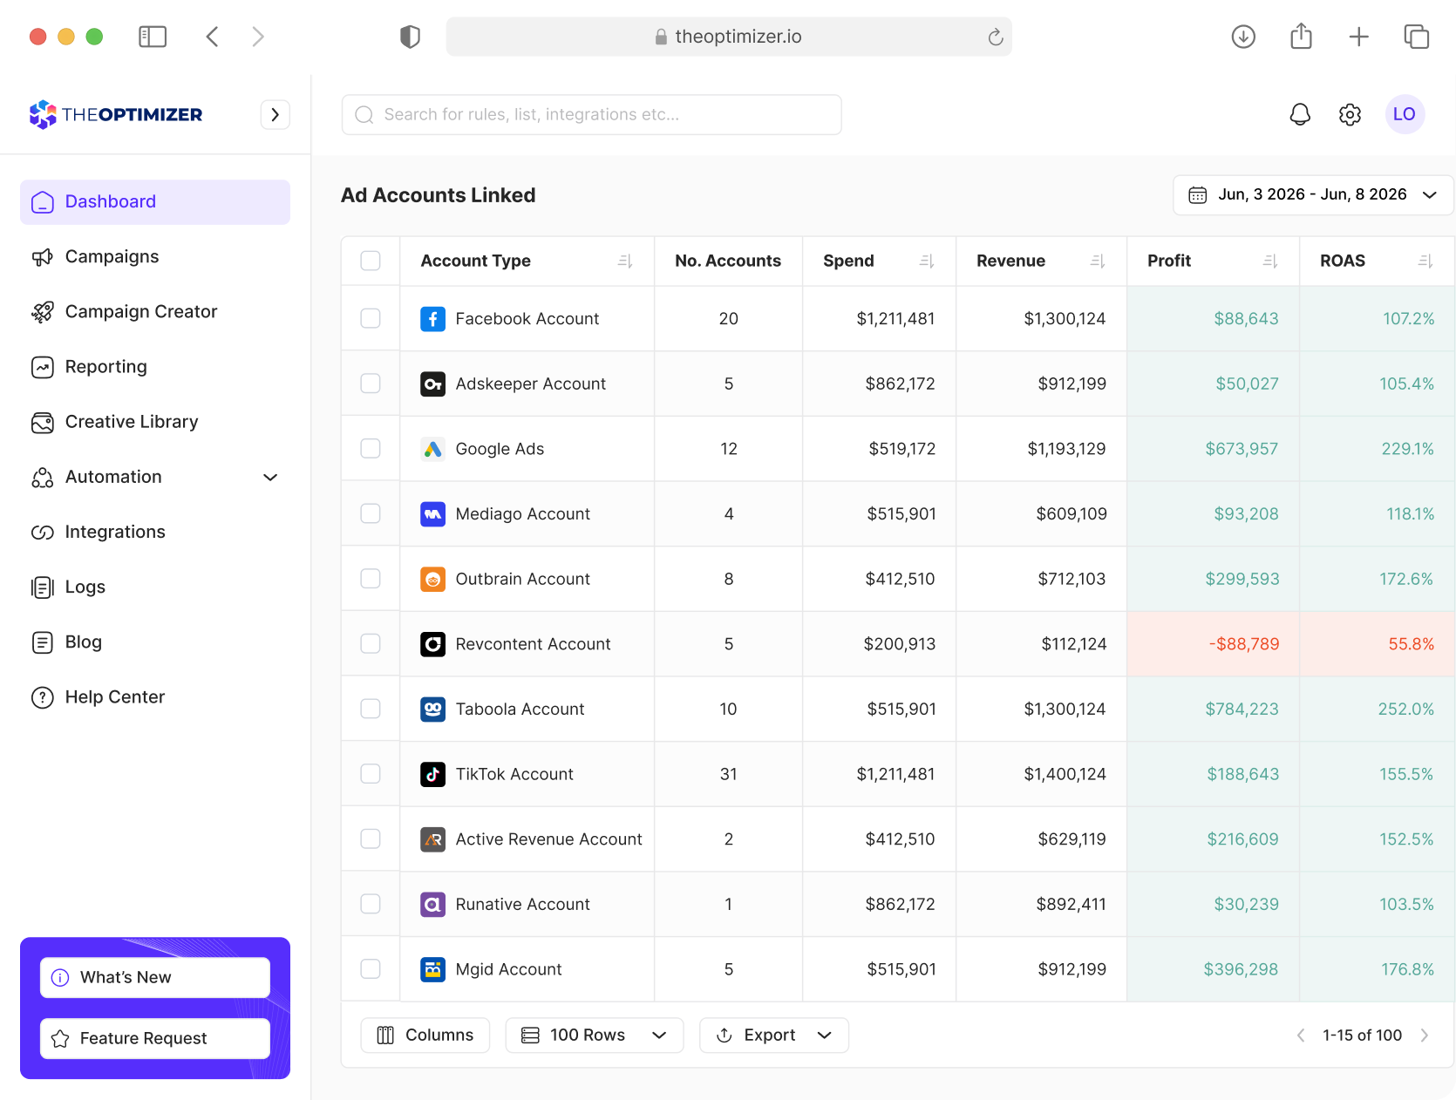Open a new browser tab

[x=1358, y=37]
